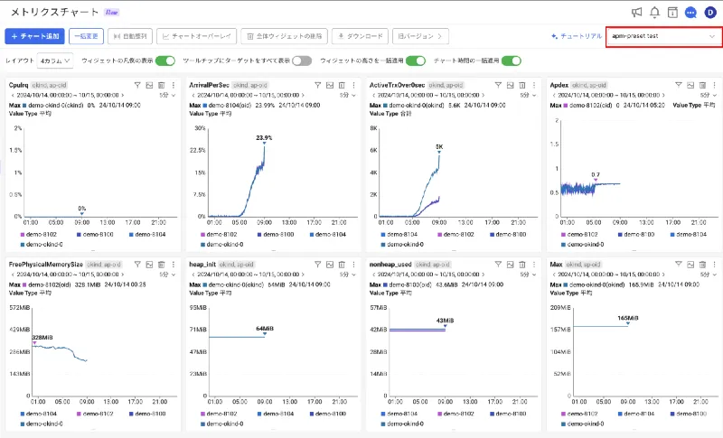Open 5分 interval dropdown on FreePhysicalMemorySize widget
This screenshot has width=723, height=438.
pos(168,275)
